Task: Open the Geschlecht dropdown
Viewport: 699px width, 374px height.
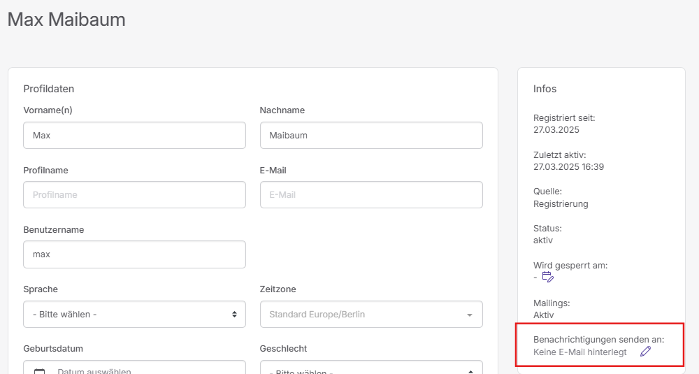Action: pyautogui.click(x=371, y=367)
